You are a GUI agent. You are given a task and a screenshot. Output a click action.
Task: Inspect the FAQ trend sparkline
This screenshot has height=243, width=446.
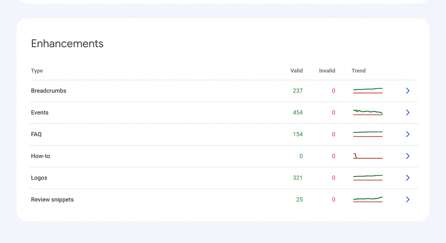pos(368,134)
